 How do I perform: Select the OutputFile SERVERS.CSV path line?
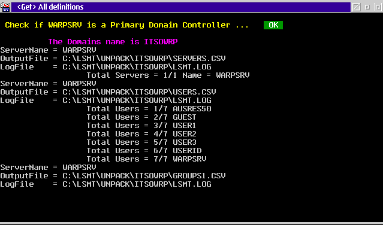point(113,59)
